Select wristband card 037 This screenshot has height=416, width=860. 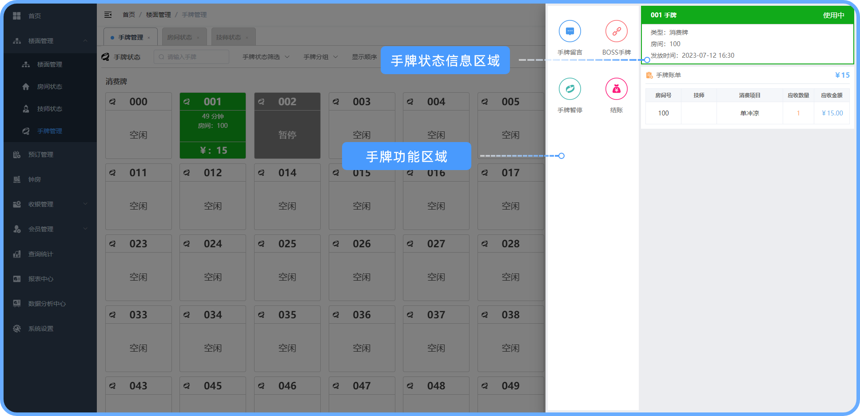[x=436, y=339]
